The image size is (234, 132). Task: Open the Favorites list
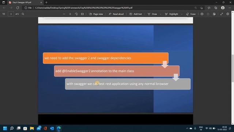pyautogui.click(x=209, y=8)
